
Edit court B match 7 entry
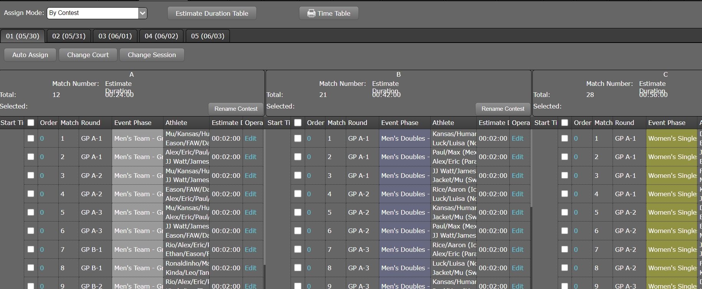tap(517, 250)
